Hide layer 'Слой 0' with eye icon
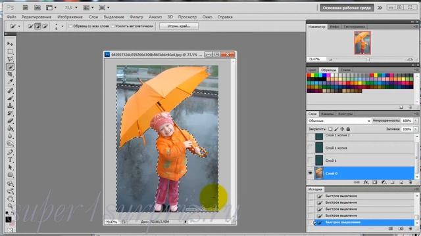This screenshot has height=236, width=421. coord(310,173)
